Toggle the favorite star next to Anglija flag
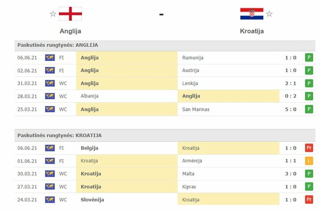320x211 pixels. [x=53, y=14]
